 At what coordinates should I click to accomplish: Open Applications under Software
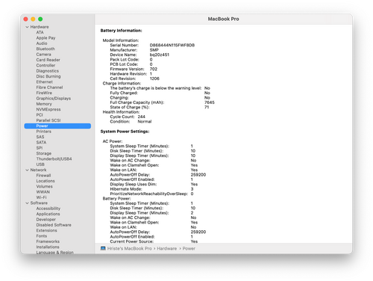click(x=48, y=214)
